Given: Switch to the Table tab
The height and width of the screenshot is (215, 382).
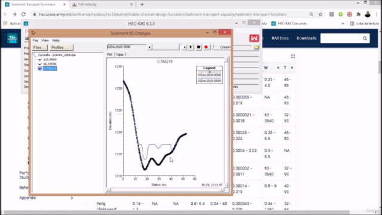Looking at the screenshot, I should [x=119, y=54].
